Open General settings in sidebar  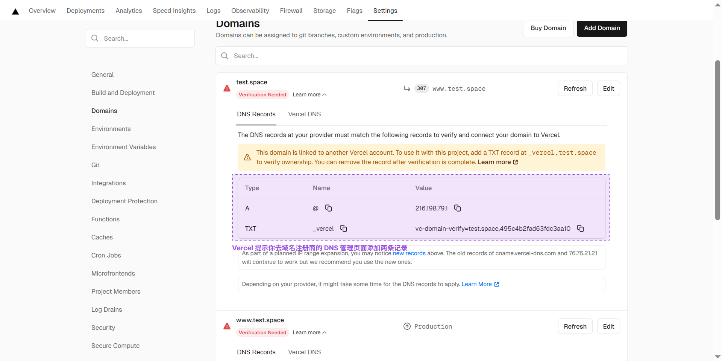click(x=102, y=75)
